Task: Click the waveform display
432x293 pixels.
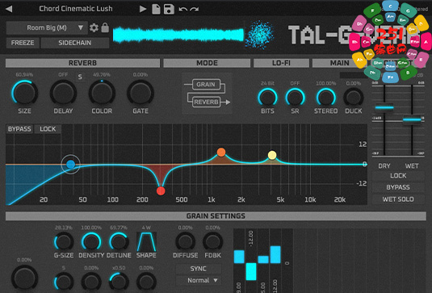Action: tap(178, 36)
